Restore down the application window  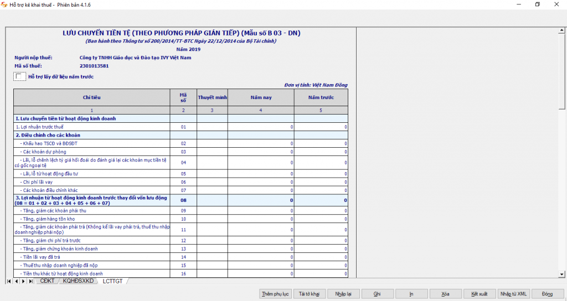(x=537, y=4)
